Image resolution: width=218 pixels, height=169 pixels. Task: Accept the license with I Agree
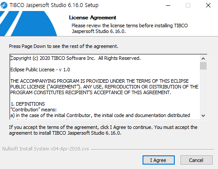coord(158,160)
